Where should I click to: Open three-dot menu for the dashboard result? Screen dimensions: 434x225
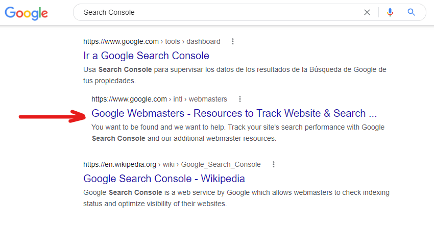[x=233, y=41]
